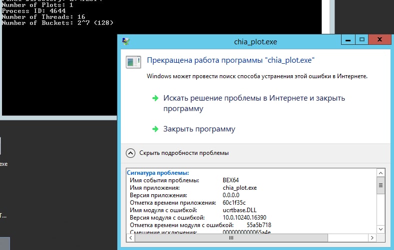This screenshot has width=394, height=250.
Task: Click Number of Plots: 1 line in console
Action: coord(37,5)
